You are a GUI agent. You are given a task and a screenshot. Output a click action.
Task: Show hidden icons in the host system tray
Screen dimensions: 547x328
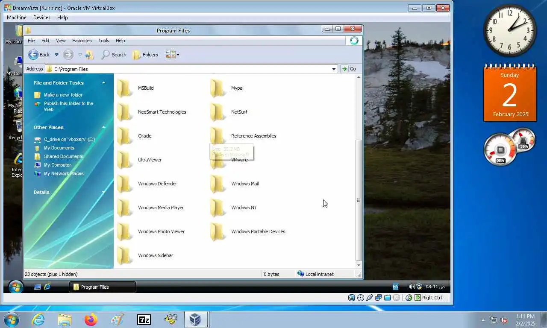click(x=483, y=320)
